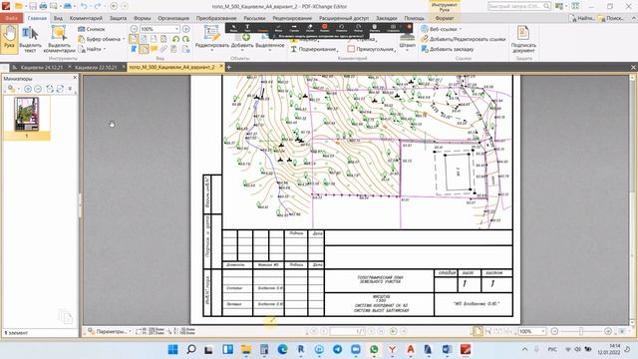Select the Прямоугольник comment tool
The height and width of the screenshot is (359, 638).
click(371, 49)
